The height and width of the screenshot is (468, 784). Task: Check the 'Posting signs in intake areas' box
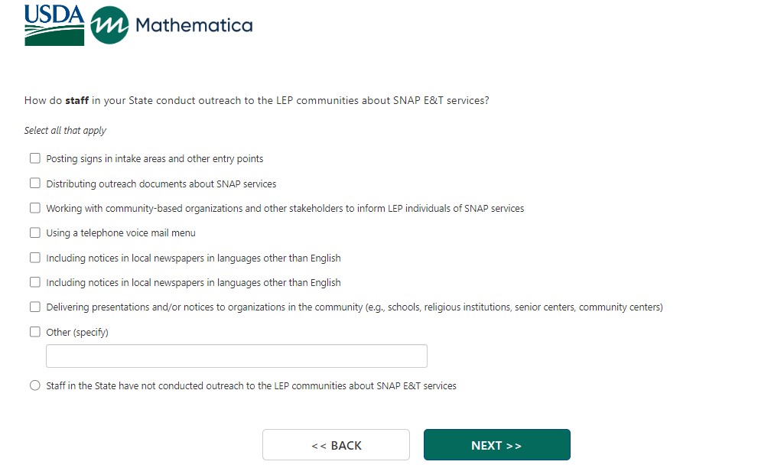pyautogui.click(x=34, y=158)
